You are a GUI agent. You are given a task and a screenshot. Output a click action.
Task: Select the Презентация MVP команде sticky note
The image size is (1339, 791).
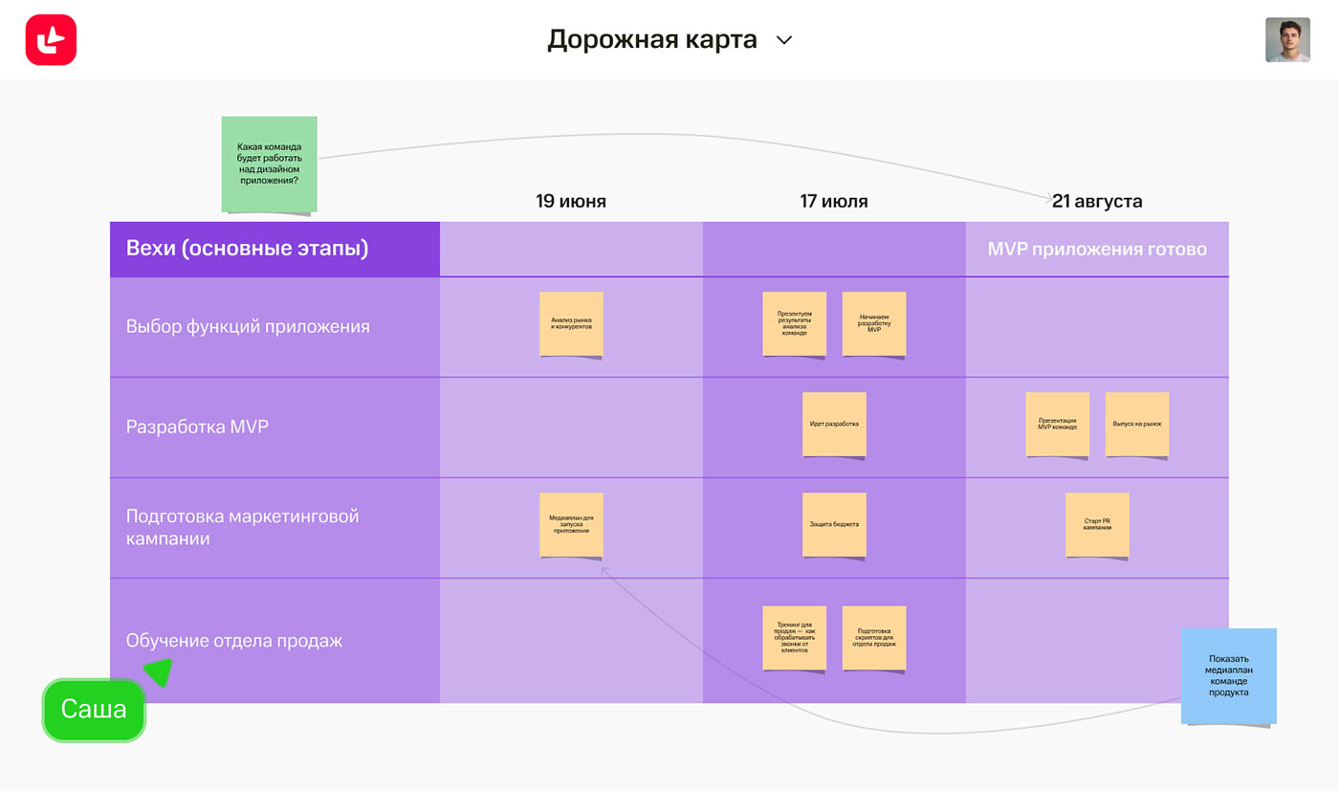point(1057,424)
